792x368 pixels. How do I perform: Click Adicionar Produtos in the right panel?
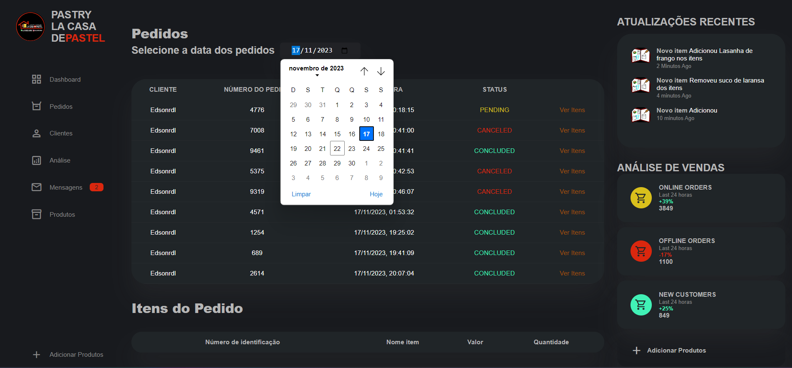[x=676, y=350]
